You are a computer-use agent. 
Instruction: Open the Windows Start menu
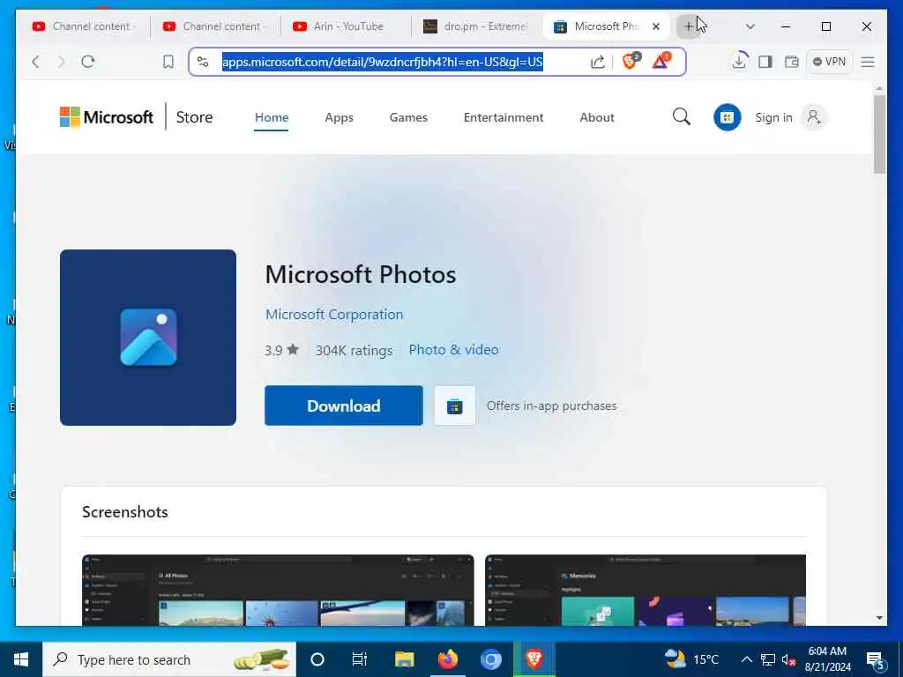(x=21, y=659)
